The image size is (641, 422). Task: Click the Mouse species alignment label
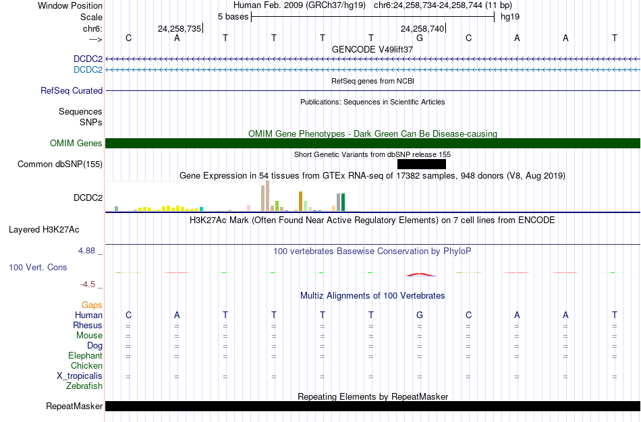point(89,336)
